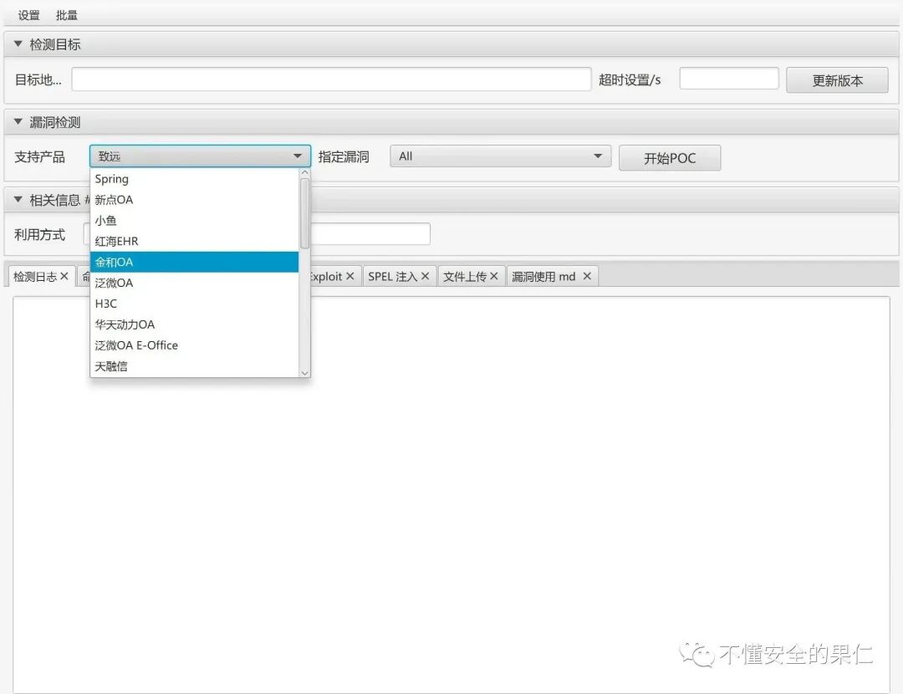Screen dimensions: 903x694
Task: Click the 更新版本 button
Action: tap(837, 80)
